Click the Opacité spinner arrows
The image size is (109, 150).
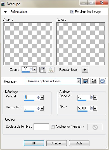pos(92,97)
